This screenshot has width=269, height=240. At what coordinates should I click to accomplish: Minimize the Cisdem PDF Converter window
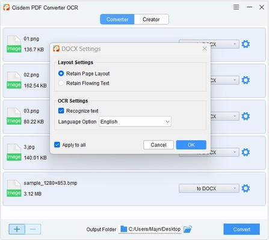tap(249, 7)
